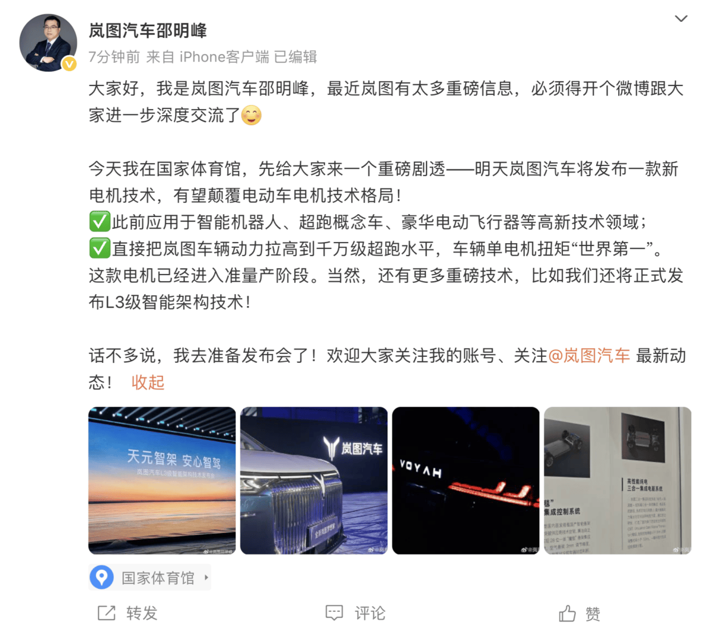Screen dimensions: 707x628
Task: Open 评论 comments section
Action: 370,613
